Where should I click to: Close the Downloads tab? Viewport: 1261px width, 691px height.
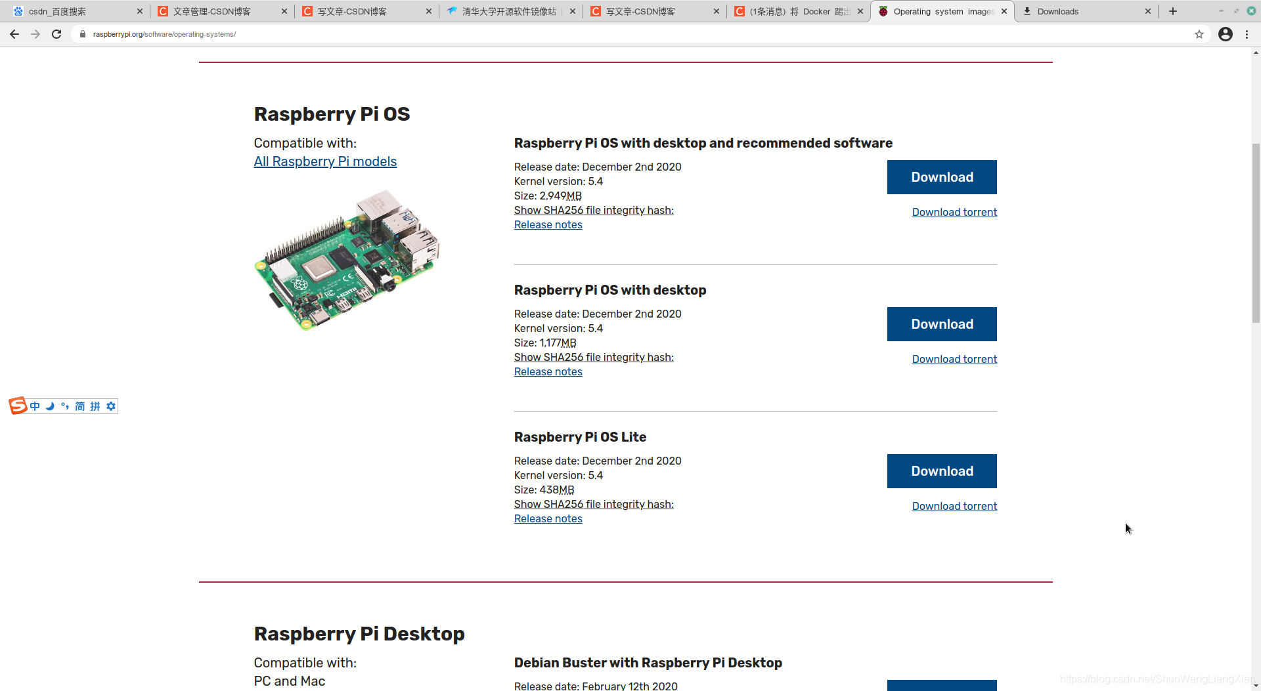(x=1148, y=11)
